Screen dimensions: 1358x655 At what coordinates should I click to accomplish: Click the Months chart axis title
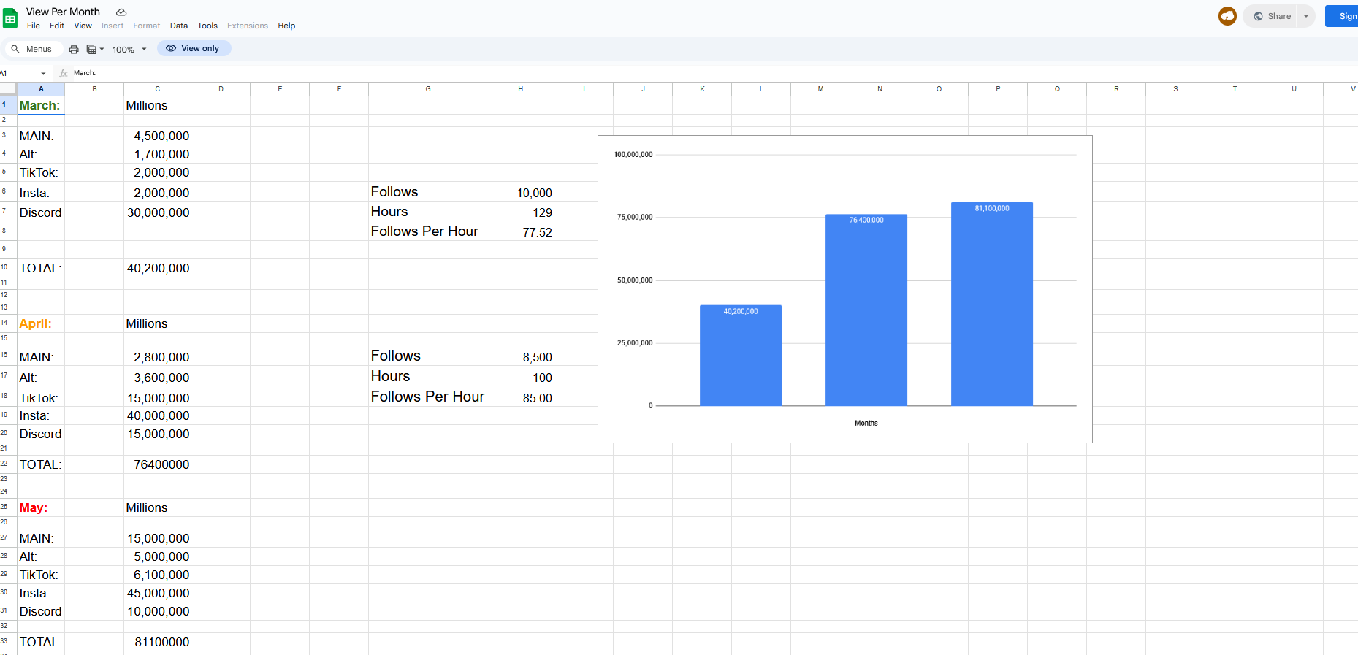tap(866, 423)
